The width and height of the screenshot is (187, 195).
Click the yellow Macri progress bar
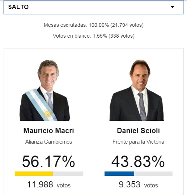coord(34,174)
